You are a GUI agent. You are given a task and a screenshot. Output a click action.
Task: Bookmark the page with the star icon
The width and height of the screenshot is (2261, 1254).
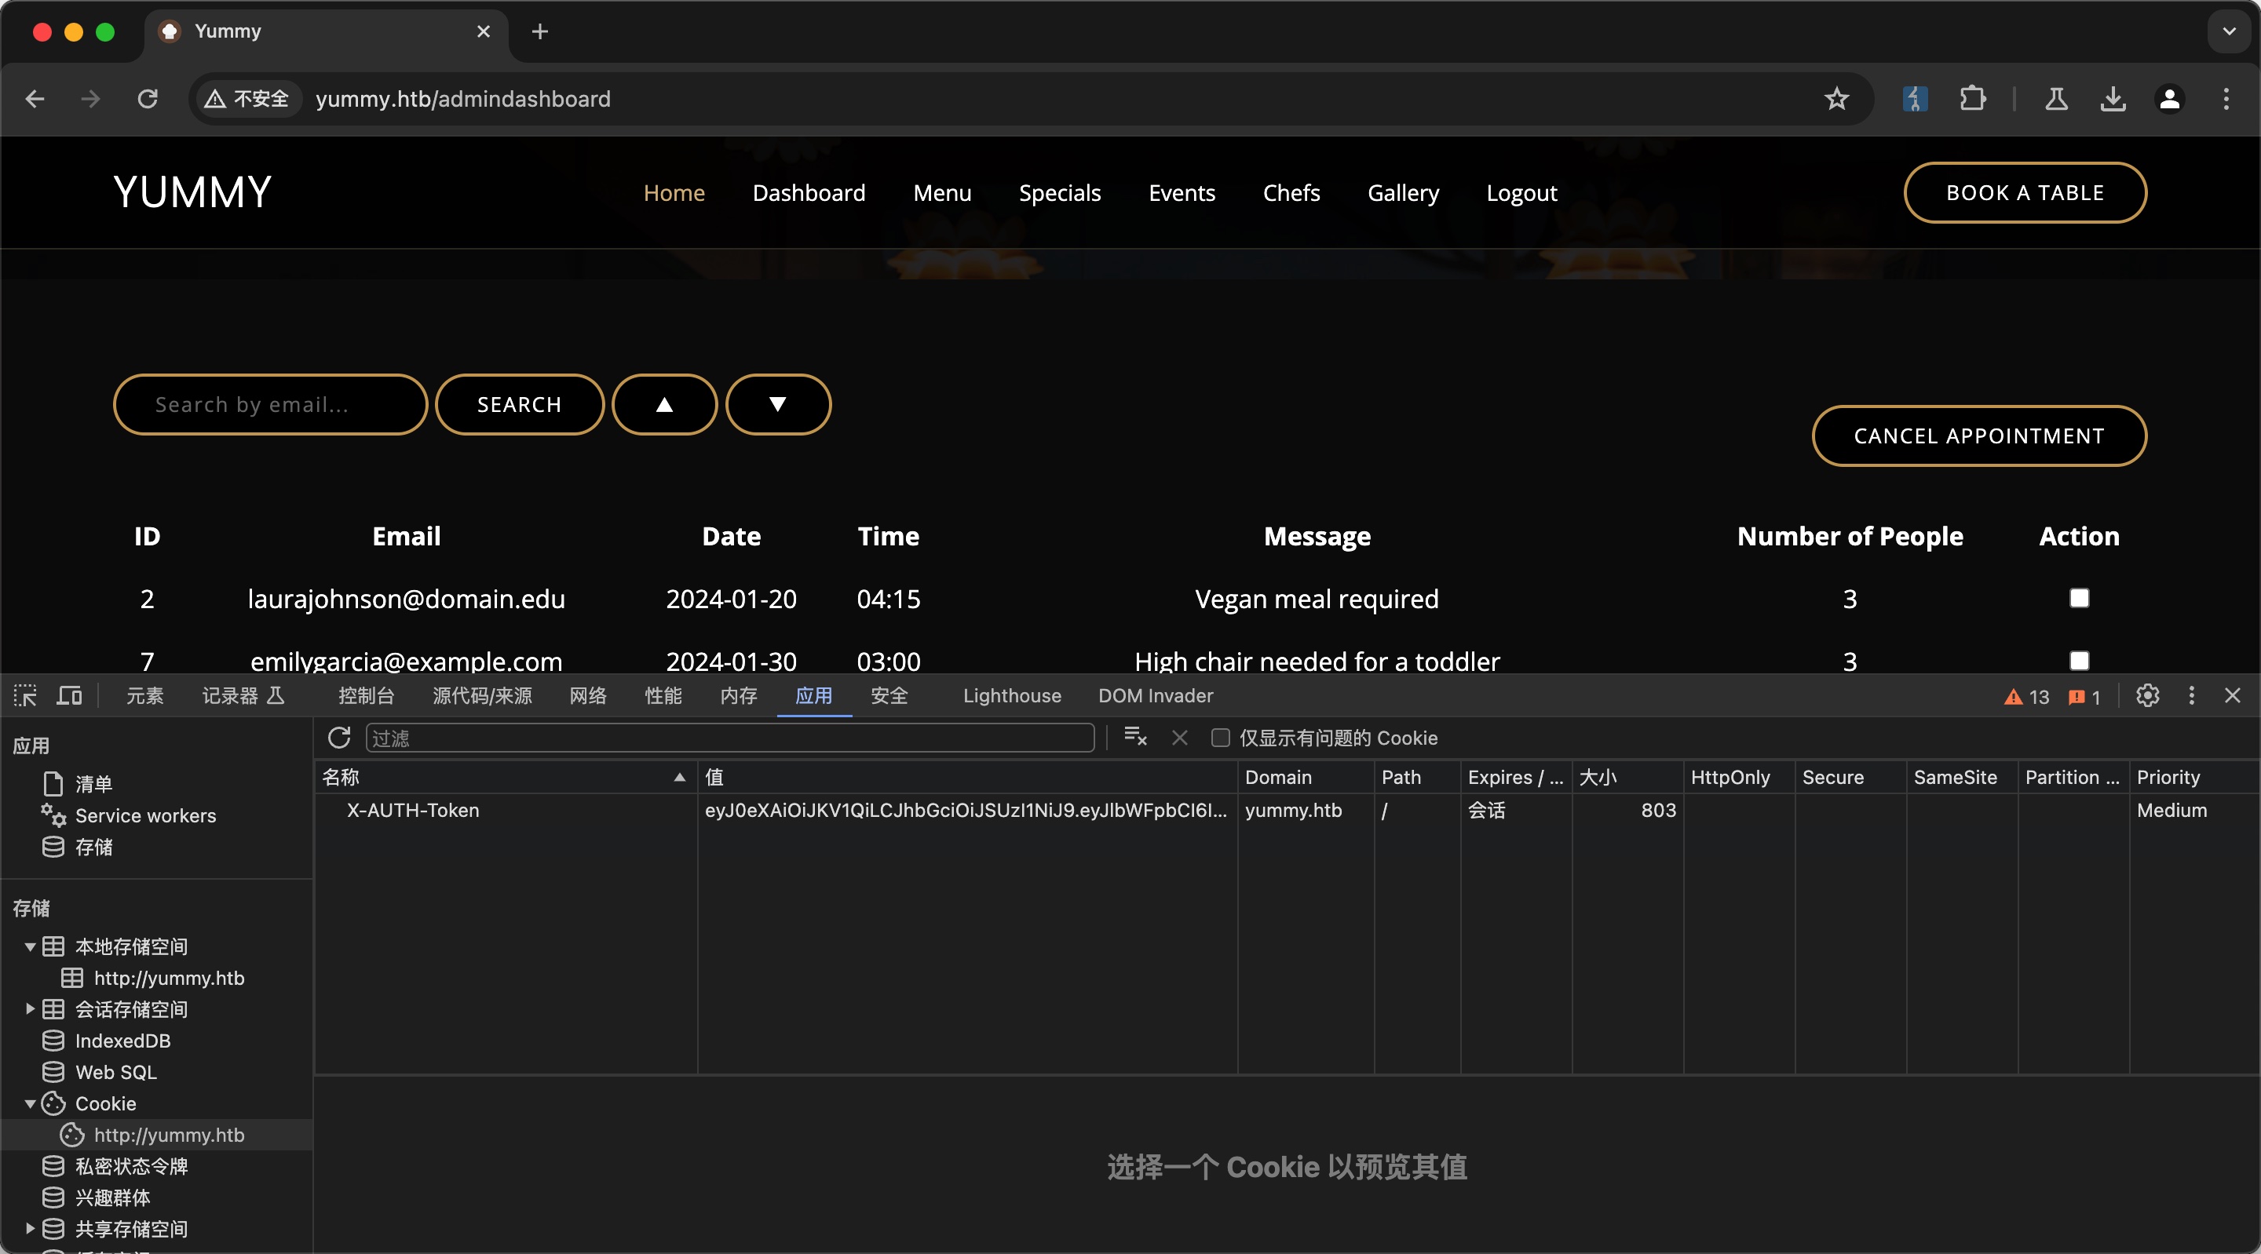(x=1836, y=99)
